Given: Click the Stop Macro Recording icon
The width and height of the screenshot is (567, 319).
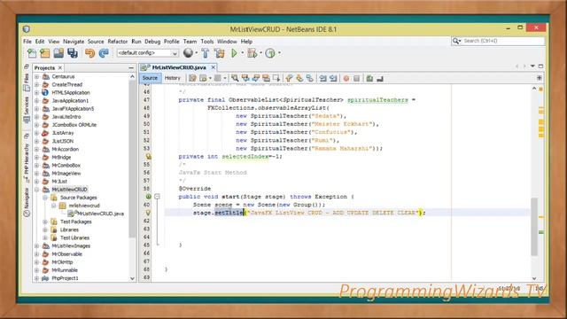Looking at the screenshot, I should tap(356, 78).
